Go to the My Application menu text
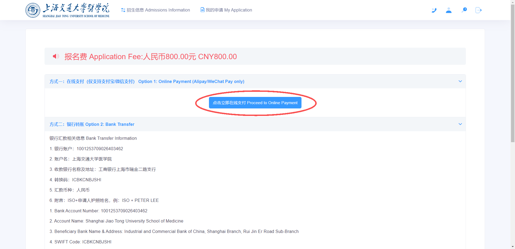Screen dimensions: 515x249 point(229,10)
